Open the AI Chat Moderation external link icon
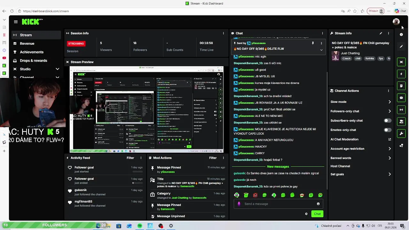Image resolution: width=409 pixels, height=230 pixels. 390,139
